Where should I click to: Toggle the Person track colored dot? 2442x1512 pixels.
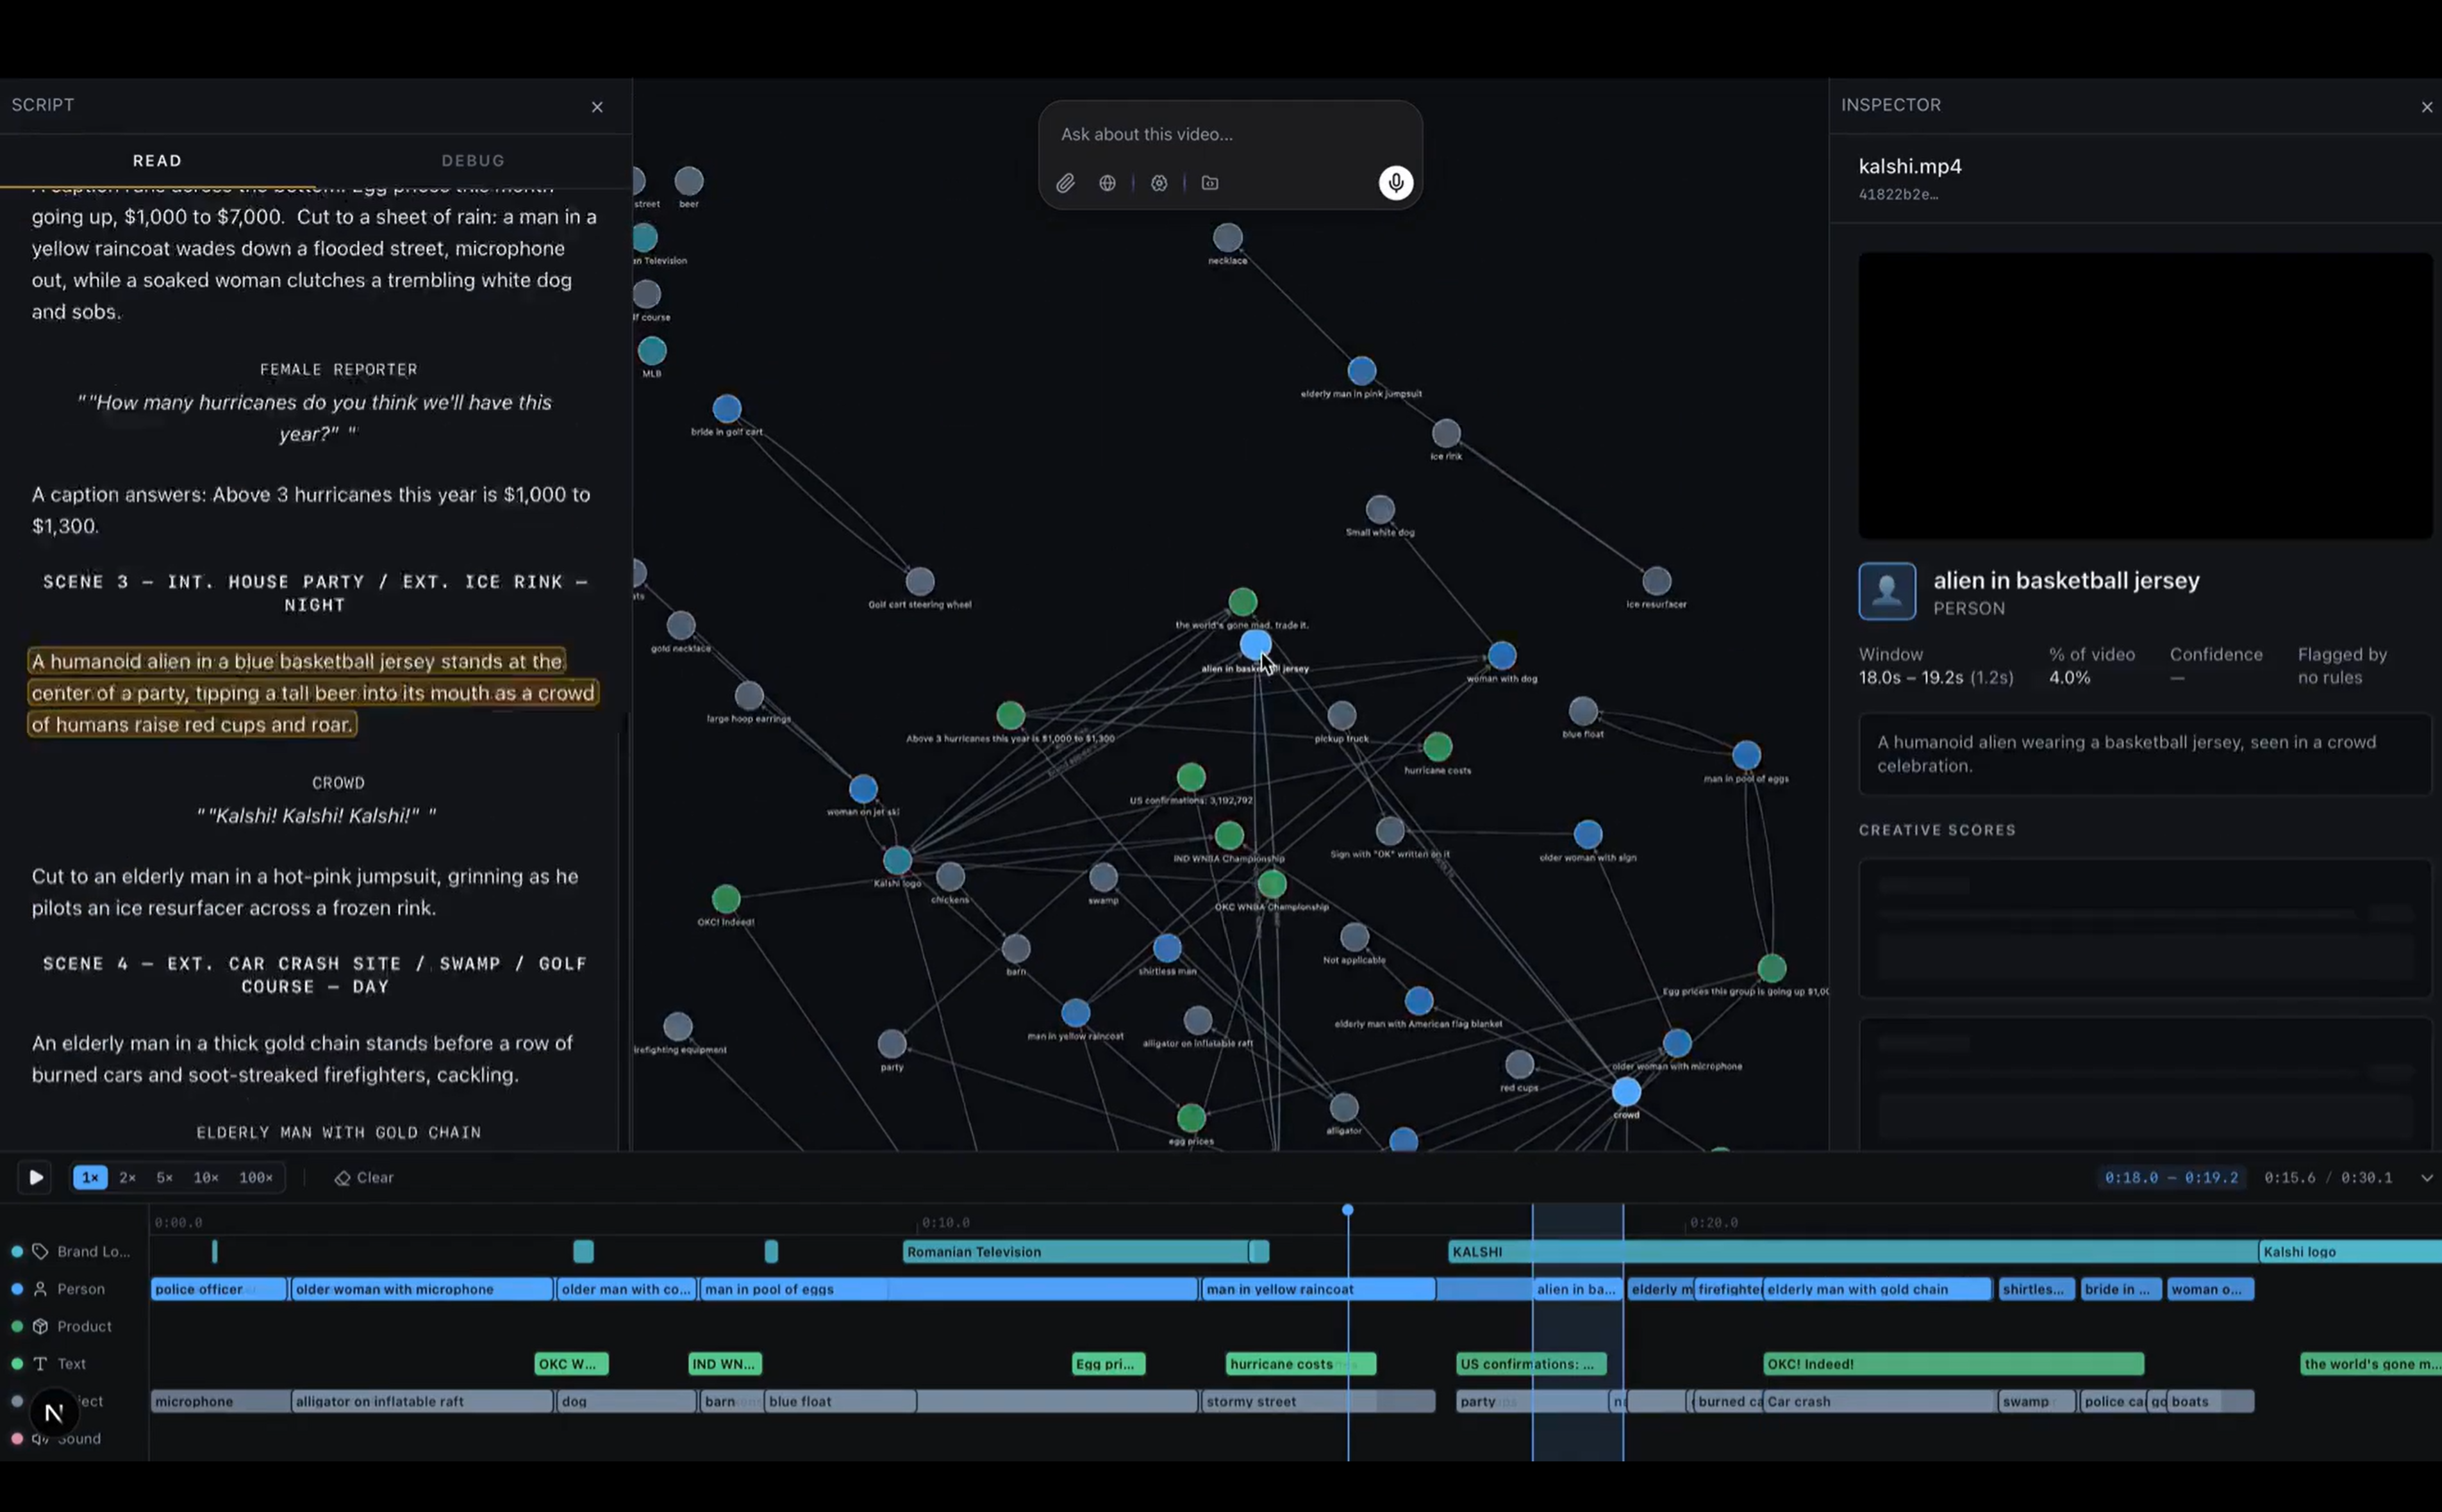[x=17, y=1289]
